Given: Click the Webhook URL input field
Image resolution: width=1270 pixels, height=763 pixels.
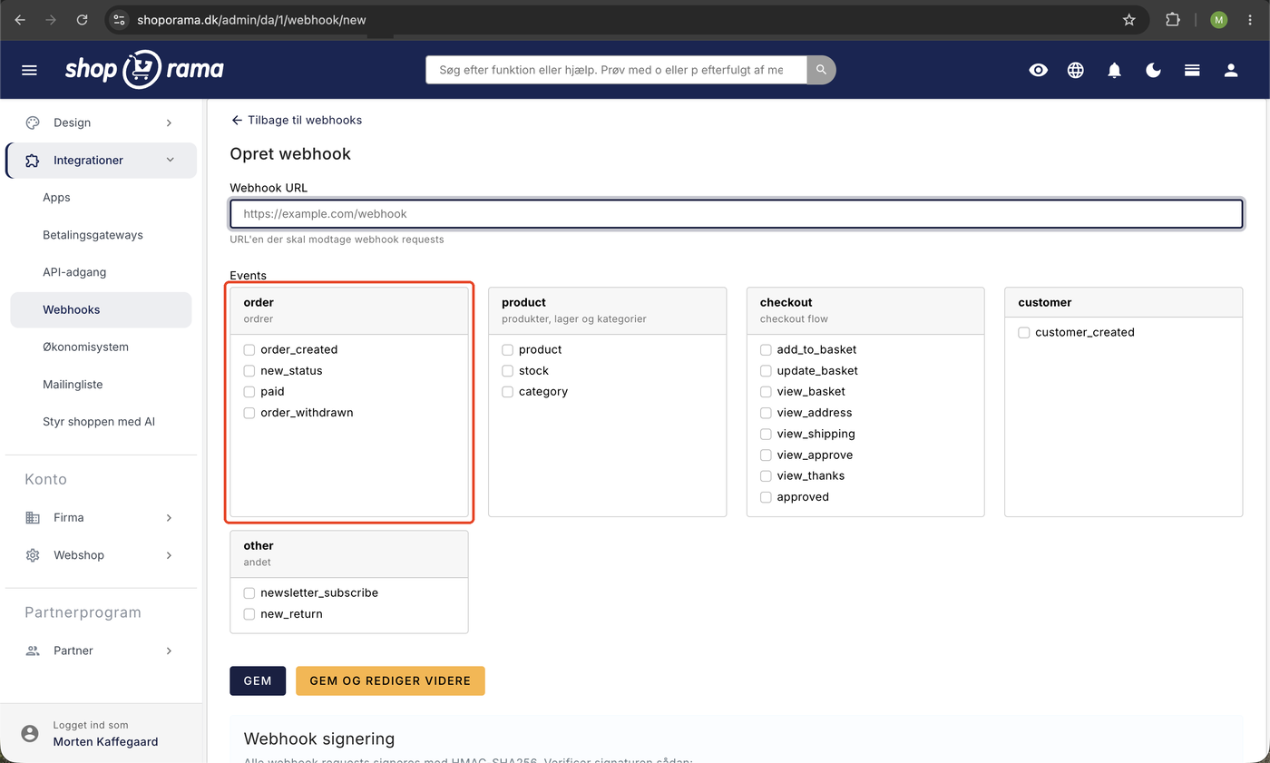Looking at the screenshot, I should [736, 214].
